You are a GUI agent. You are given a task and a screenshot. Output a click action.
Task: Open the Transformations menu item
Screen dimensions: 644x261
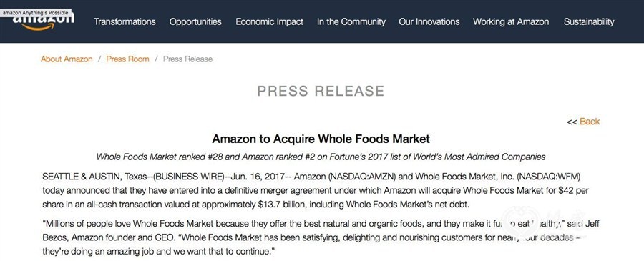[x=125, y=21]
